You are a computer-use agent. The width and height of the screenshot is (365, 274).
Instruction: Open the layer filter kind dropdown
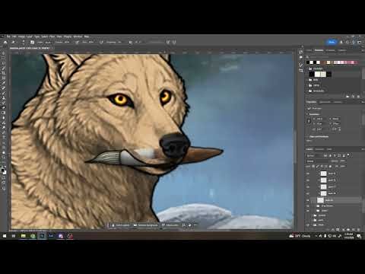[x=315, y=156]
